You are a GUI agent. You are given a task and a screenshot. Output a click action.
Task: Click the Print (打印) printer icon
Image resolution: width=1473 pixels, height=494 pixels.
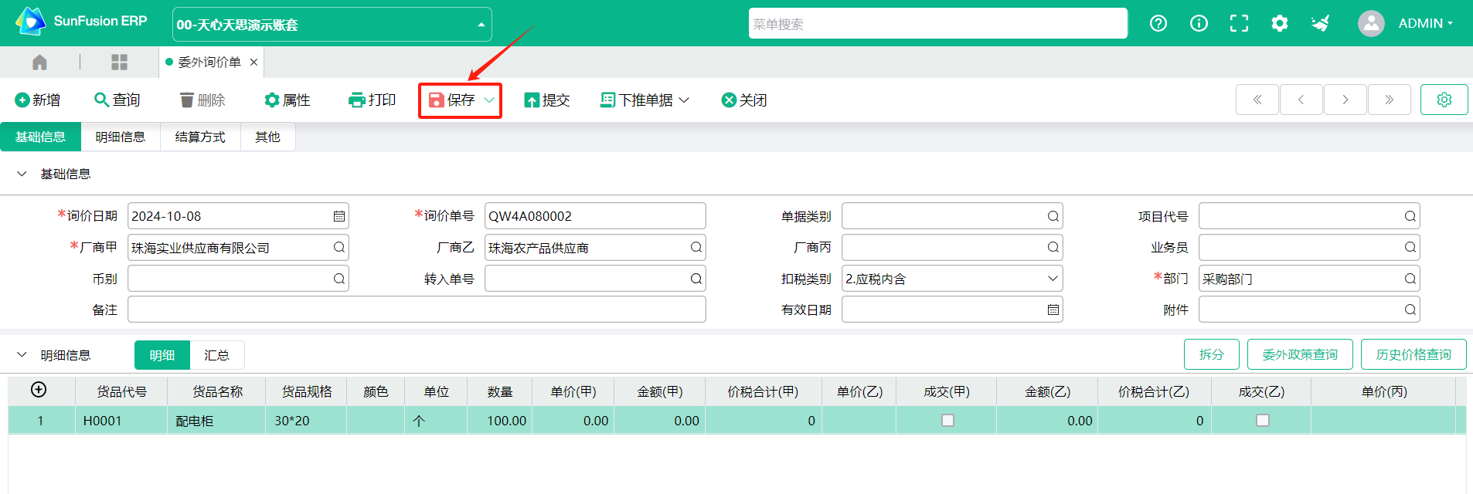(356, 100)
